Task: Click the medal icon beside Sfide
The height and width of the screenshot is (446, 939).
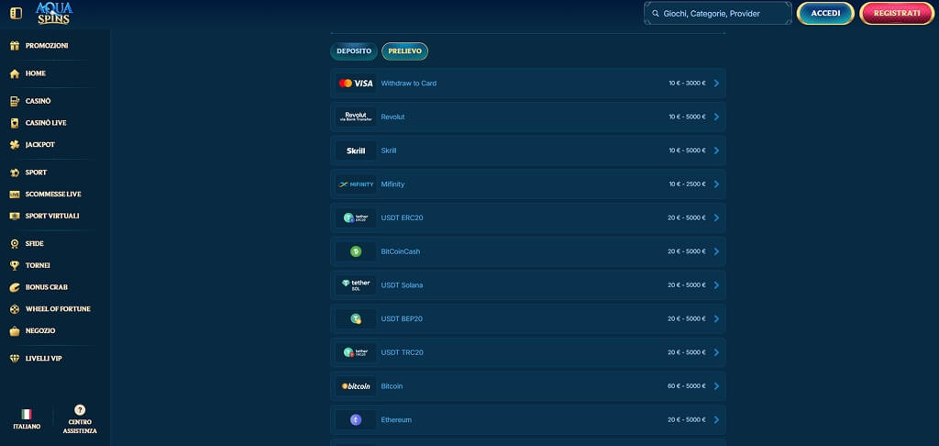Action: click(15, 244)
